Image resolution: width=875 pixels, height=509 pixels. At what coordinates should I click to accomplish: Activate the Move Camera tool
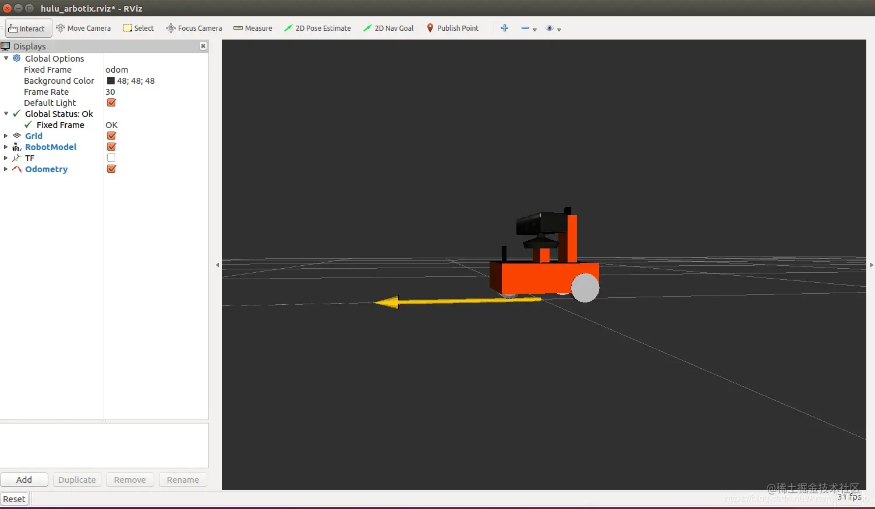83,28
